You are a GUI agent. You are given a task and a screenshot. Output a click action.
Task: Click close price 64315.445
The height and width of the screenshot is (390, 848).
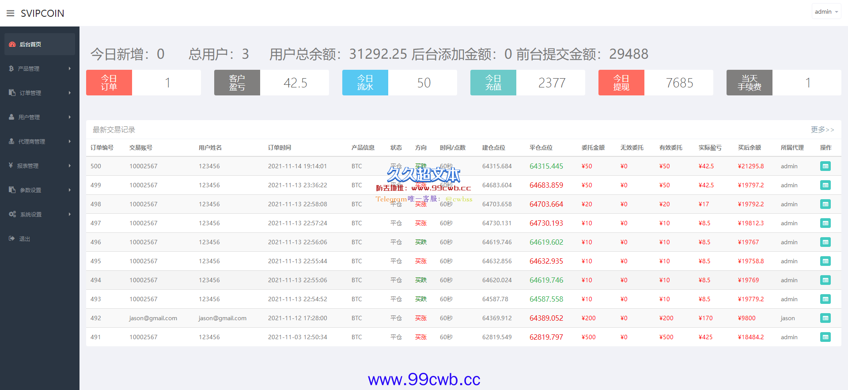[x=546, y=166]
